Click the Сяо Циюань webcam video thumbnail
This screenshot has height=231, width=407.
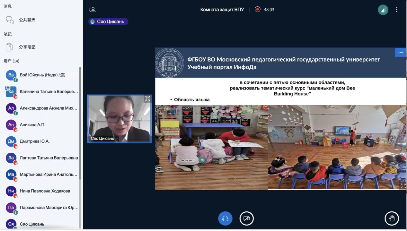point(119,117)
